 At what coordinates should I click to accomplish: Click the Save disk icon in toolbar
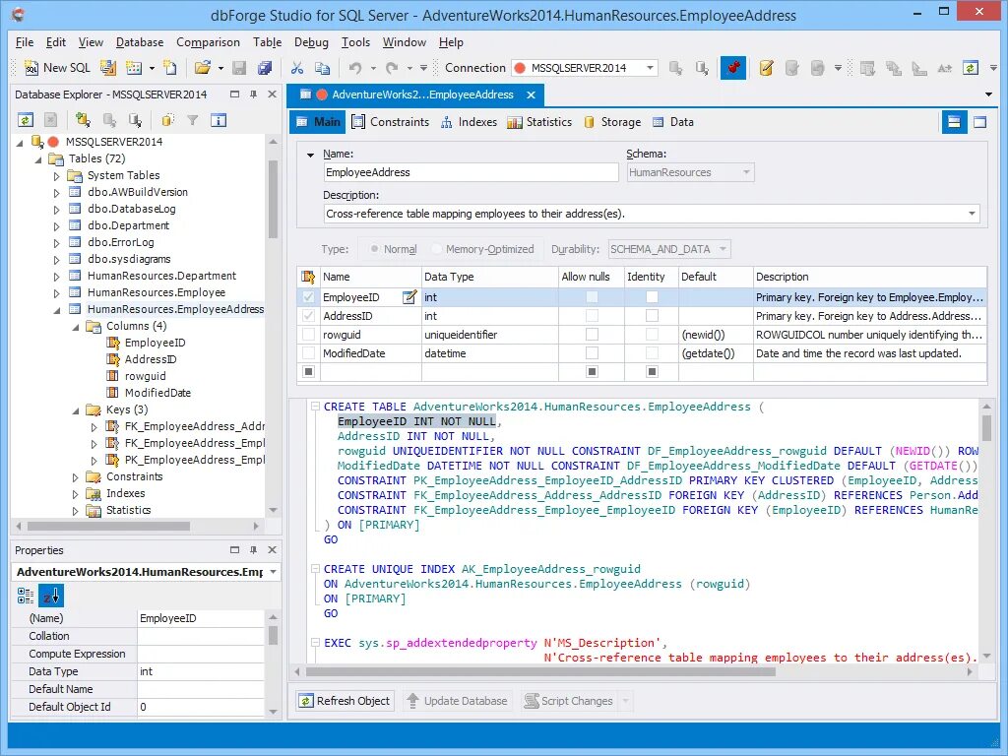tap(240, 68)
